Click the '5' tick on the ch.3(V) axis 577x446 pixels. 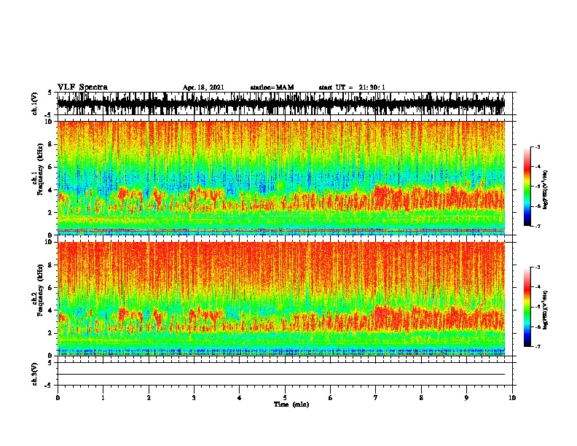click(x=50, y=363)
